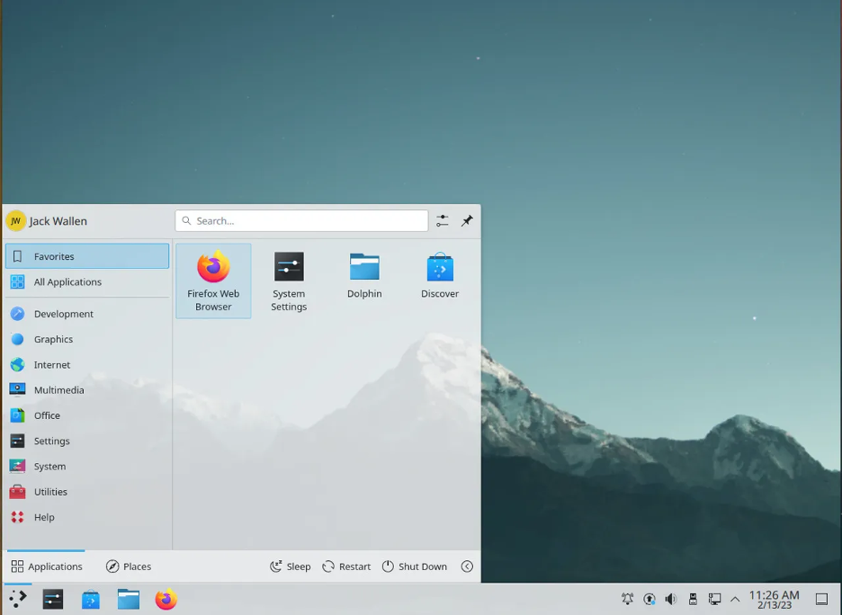Click the Jack Wallen user avatar

[16, 220]
